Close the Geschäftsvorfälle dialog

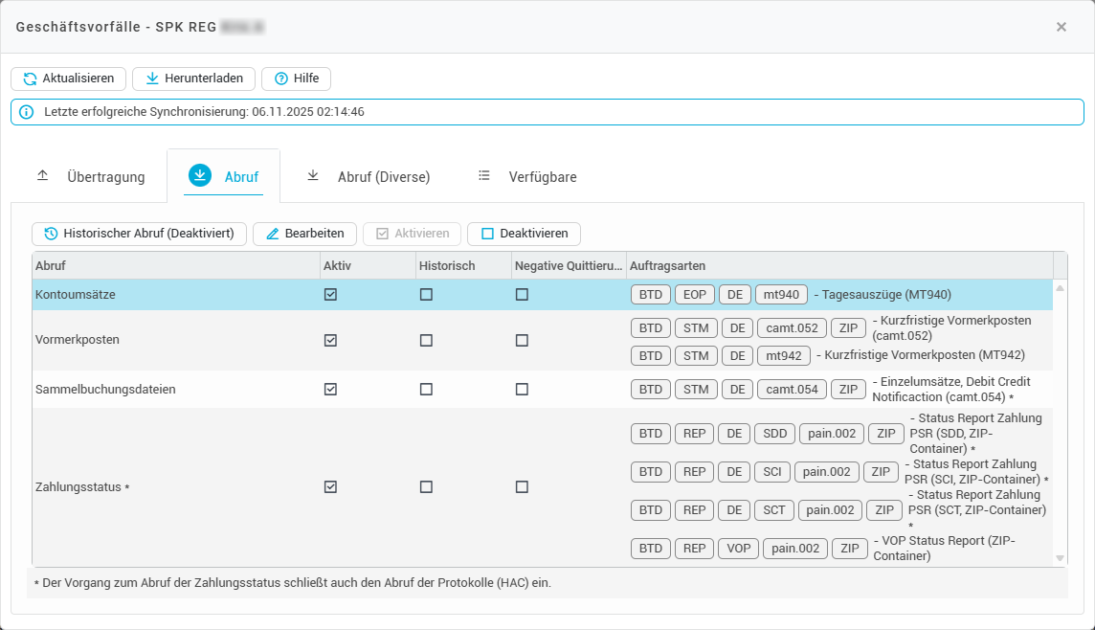[1061, 27]
